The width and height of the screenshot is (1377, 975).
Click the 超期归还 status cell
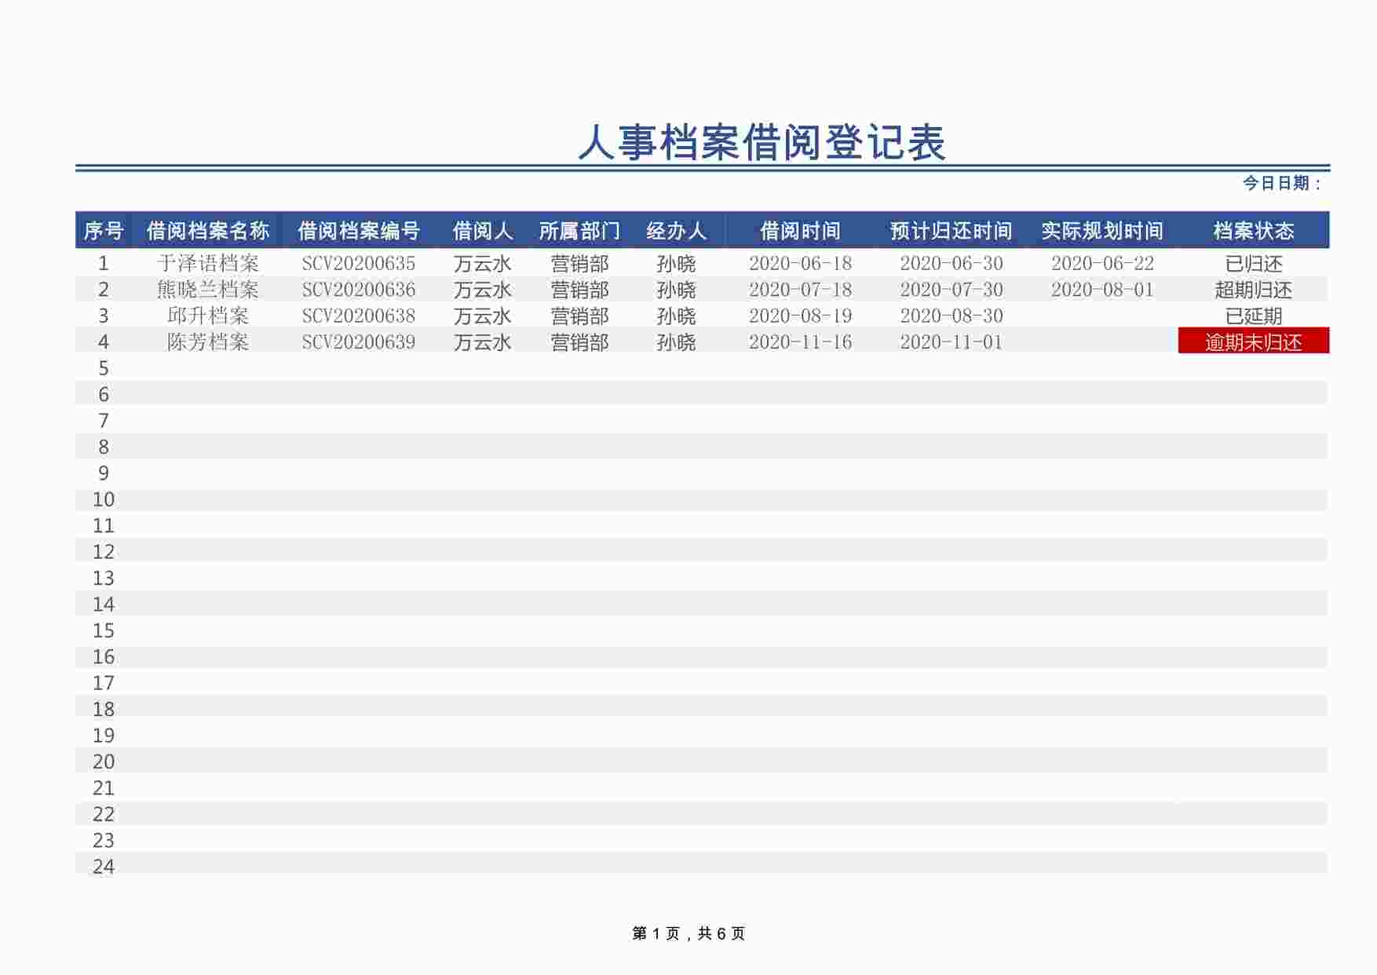click(1254, 290)
